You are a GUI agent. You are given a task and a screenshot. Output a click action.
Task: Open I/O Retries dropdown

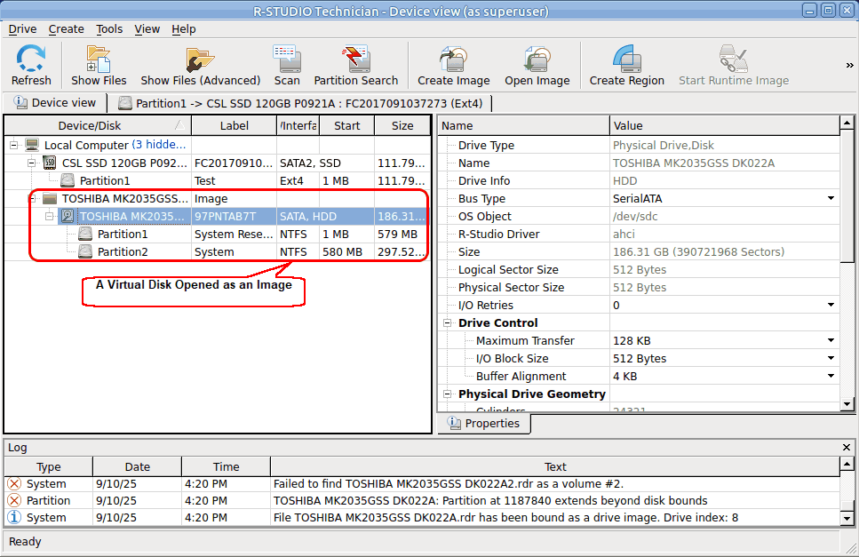coord(831,305)
